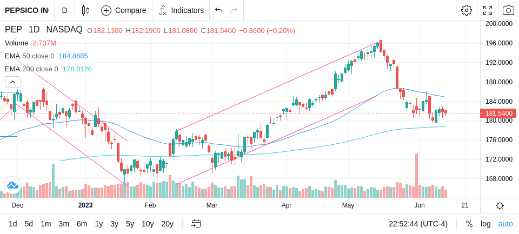
Task: Click the PEP 1D NASDAQ symbol title
Action: click(x=43, y=30)
